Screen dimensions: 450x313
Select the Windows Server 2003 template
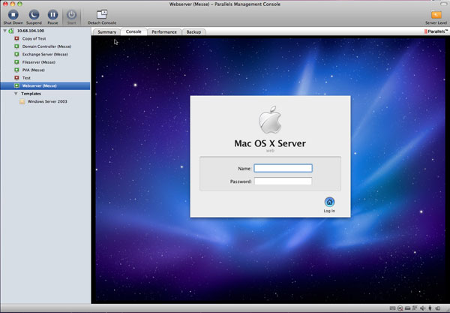tap(47, 101)
